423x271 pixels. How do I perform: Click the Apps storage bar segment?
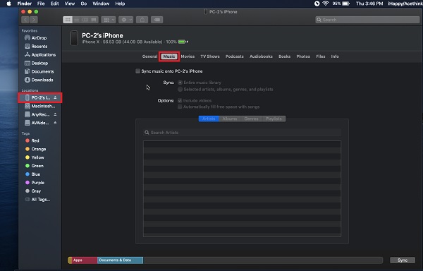pyautogui.click(x=84, y=260)
